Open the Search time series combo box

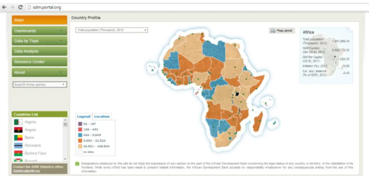point(40,85)
